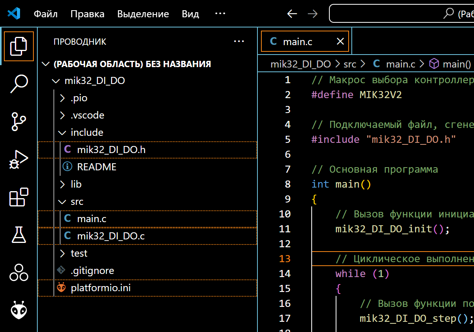Click the ellipsis for more menu options

[220, 13]
